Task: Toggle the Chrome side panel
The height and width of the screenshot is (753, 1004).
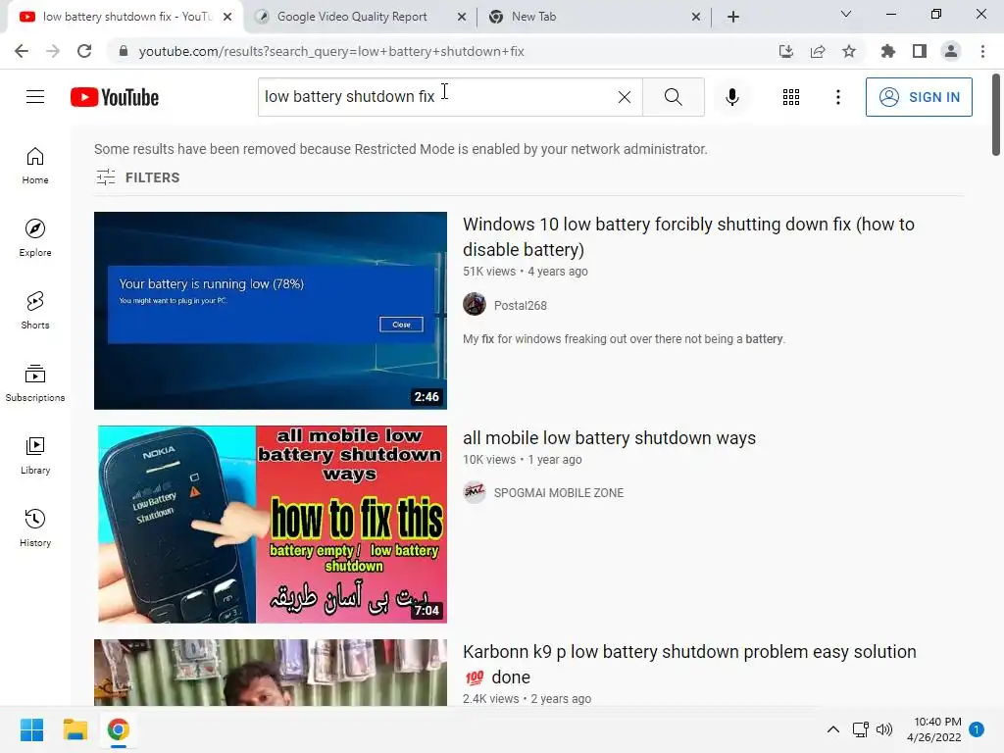Action: (920, 51)
